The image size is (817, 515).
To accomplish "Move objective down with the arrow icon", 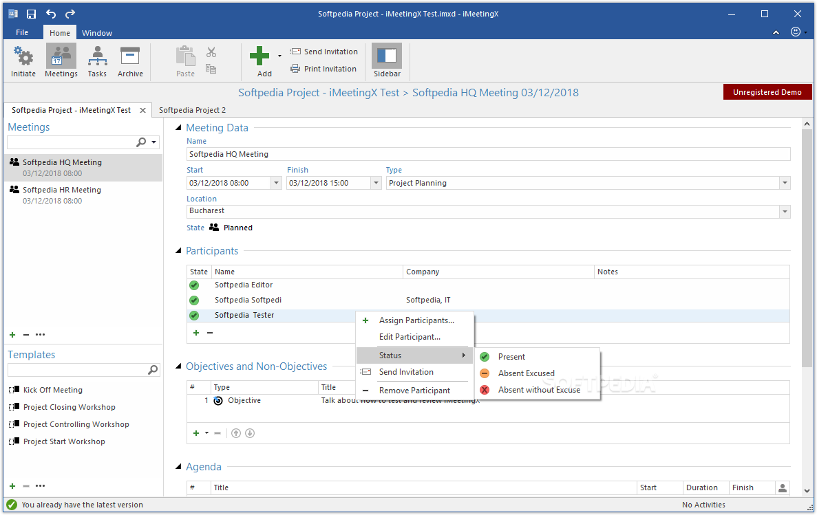I will coord(250,433).
